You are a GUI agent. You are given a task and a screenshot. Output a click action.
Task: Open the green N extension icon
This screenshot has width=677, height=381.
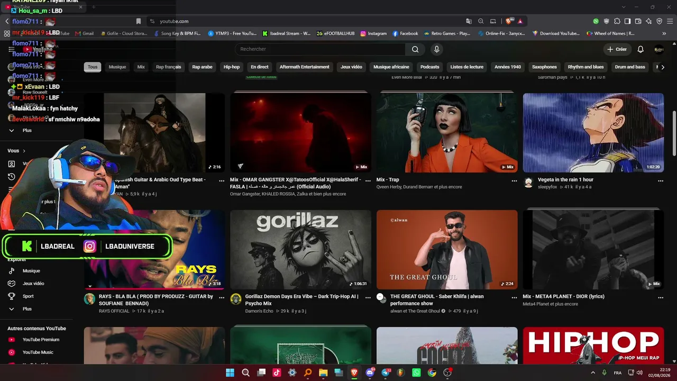coord(596,21)
